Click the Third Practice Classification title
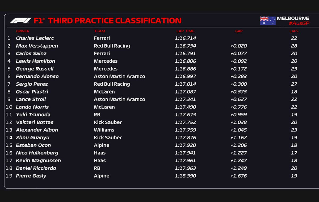This screenshot has height=202, width=319. coord(115,21)
